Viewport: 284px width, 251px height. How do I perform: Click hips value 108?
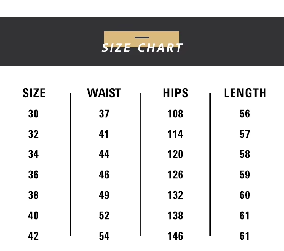175,114
